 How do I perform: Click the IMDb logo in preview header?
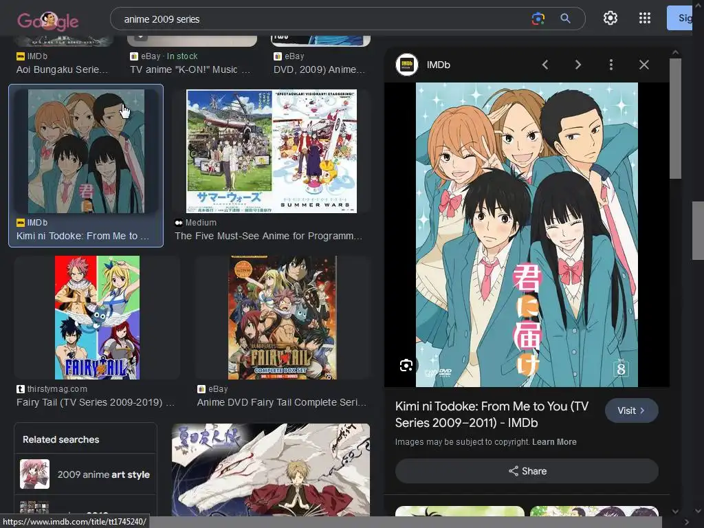pos(407,65)
